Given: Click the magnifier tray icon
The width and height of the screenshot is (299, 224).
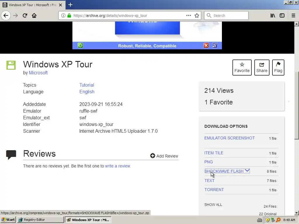Looking at the screenshot, I should tap(278, 220).
